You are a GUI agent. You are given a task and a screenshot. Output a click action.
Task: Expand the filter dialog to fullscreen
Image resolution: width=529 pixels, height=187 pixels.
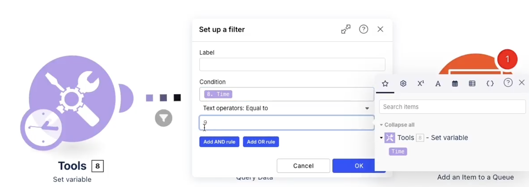346,29
